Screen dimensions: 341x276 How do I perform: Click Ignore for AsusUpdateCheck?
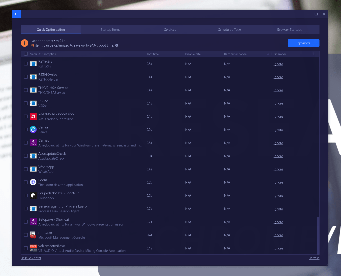tap(278, 156)
